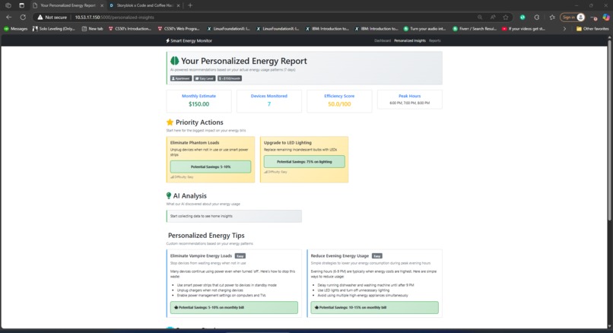Click the zoom magnifier icon in the address bar
This screenshot has height=333, width=613.
(480, 17)
